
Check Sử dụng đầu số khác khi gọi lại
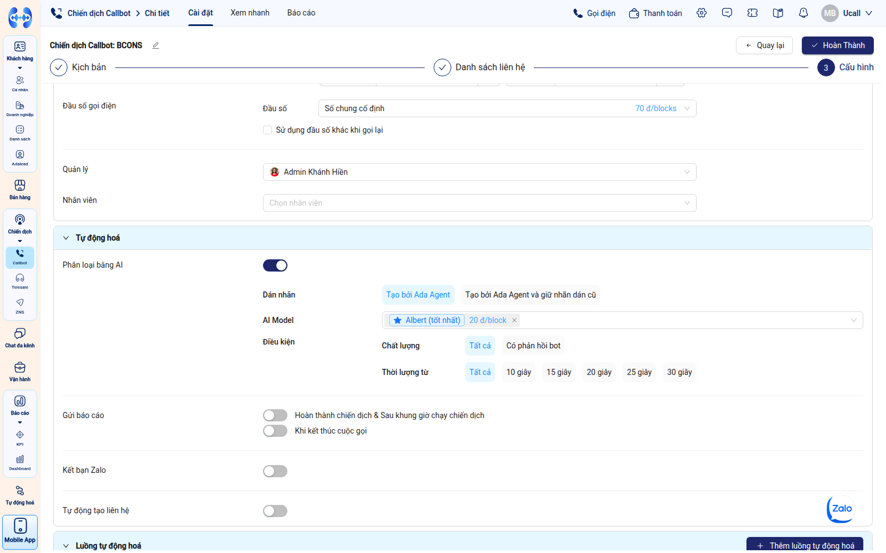(x=267, y=130)
